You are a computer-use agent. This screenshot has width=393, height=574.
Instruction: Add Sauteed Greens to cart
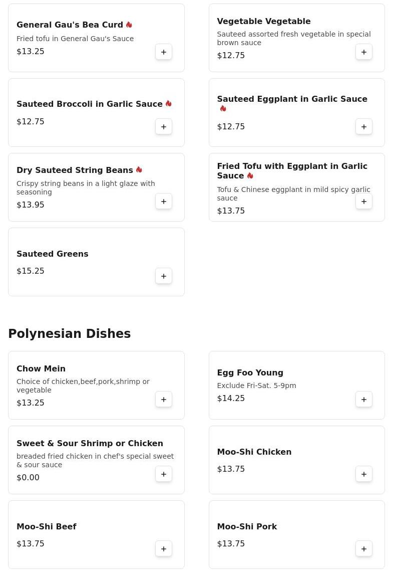coord(164,276)
